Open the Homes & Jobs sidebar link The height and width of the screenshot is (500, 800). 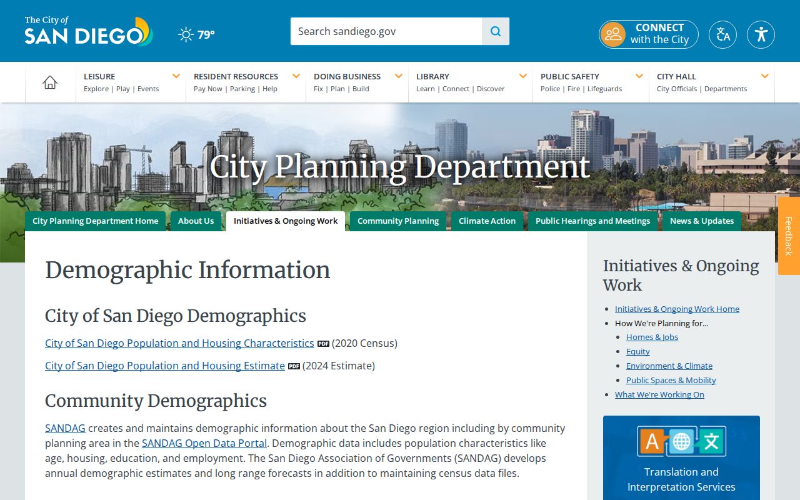pyautogui.click(x=652, y=337)
